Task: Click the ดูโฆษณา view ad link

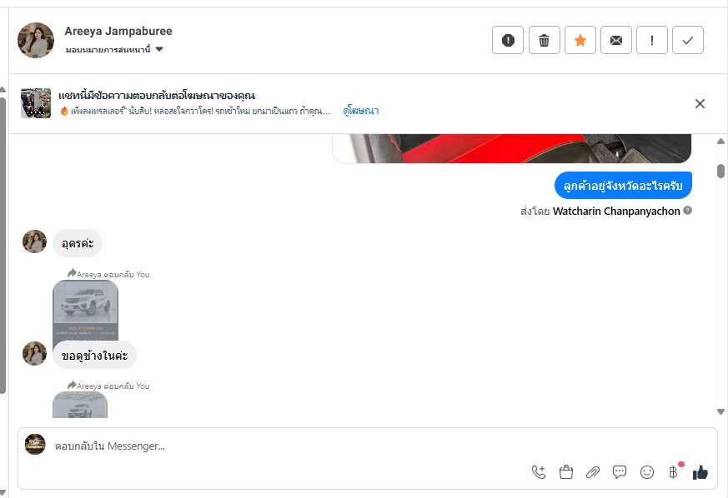Action: [361, 111]
